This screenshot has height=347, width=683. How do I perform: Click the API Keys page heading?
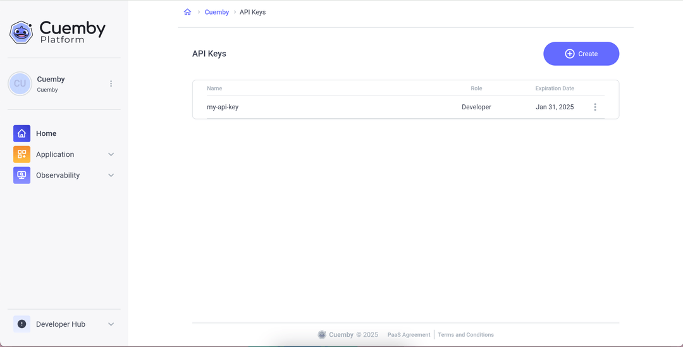point(209,54)
